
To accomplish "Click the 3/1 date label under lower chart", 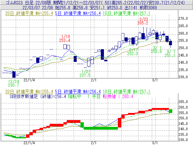I will (x=155, y=143).
